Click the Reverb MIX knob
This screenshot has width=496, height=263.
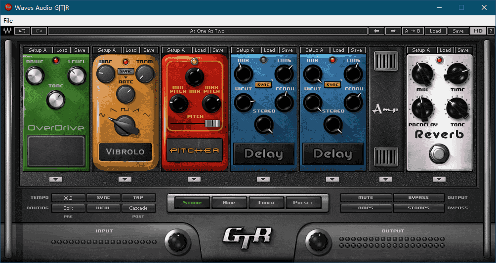[x=422, y=75]
